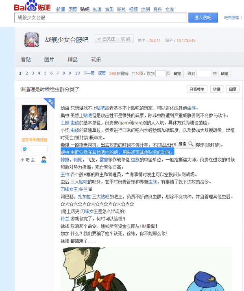
Task: Switch to the 精品 tab
Action: pos(72,60)
